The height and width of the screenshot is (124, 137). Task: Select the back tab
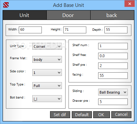(112, 15)
